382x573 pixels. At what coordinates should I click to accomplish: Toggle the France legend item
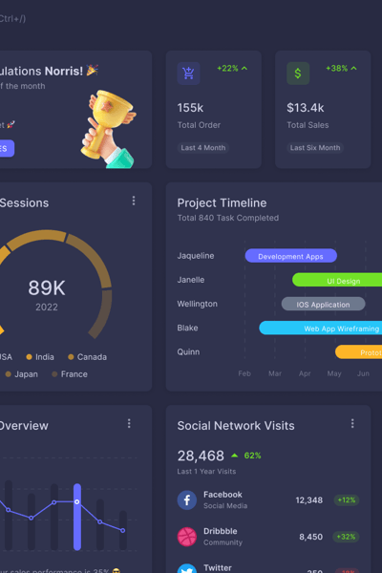click(x=70, y=374)
